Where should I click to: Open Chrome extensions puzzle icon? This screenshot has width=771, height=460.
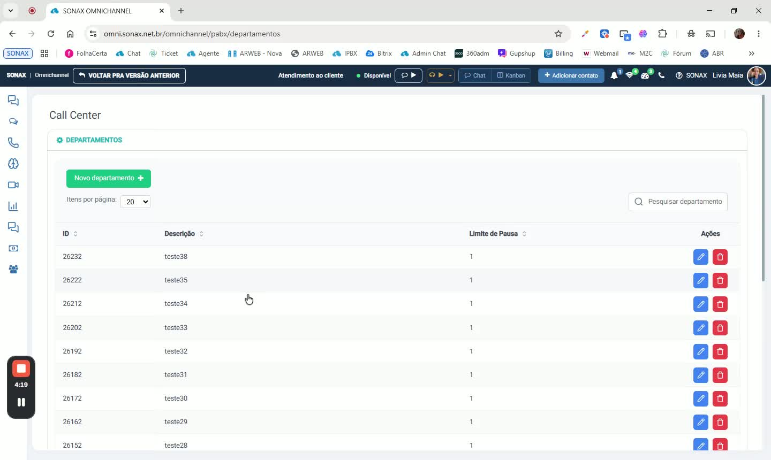coord(663,34)
